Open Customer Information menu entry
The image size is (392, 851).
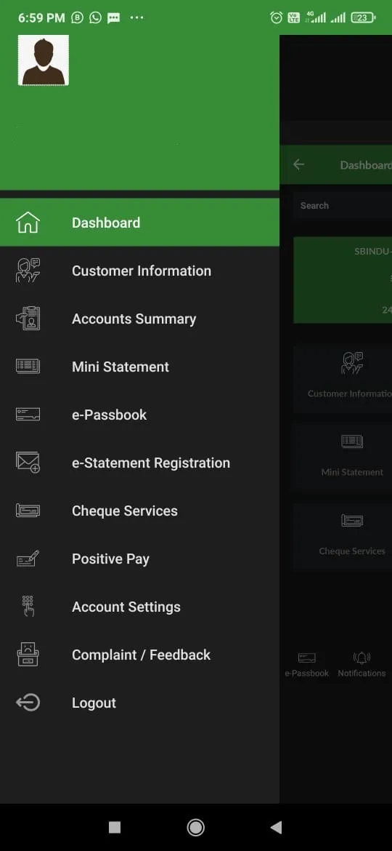coord(139,271)
